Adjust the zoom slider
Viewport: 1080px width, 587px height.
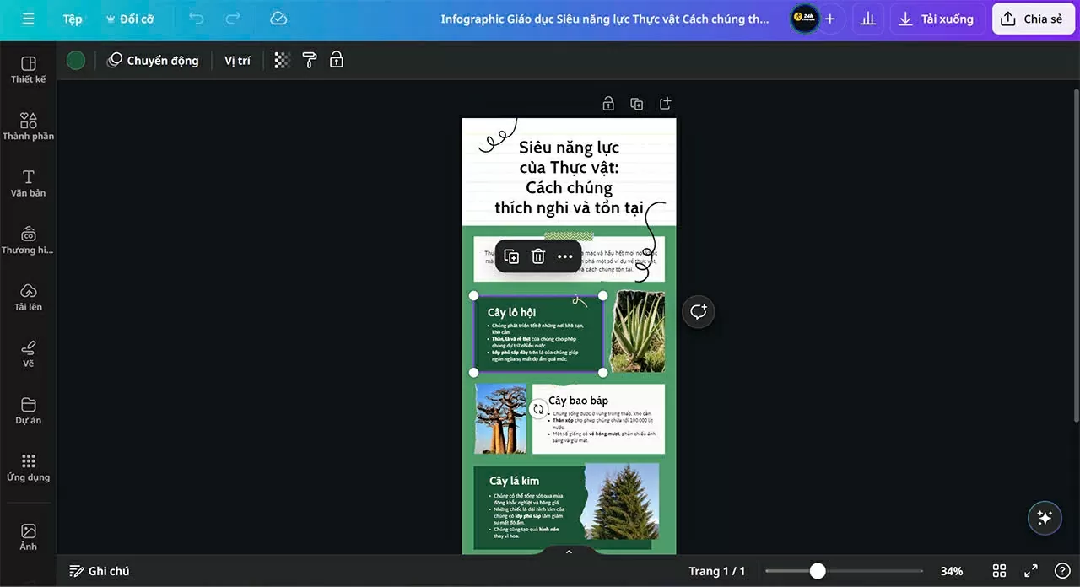[817, 571]
